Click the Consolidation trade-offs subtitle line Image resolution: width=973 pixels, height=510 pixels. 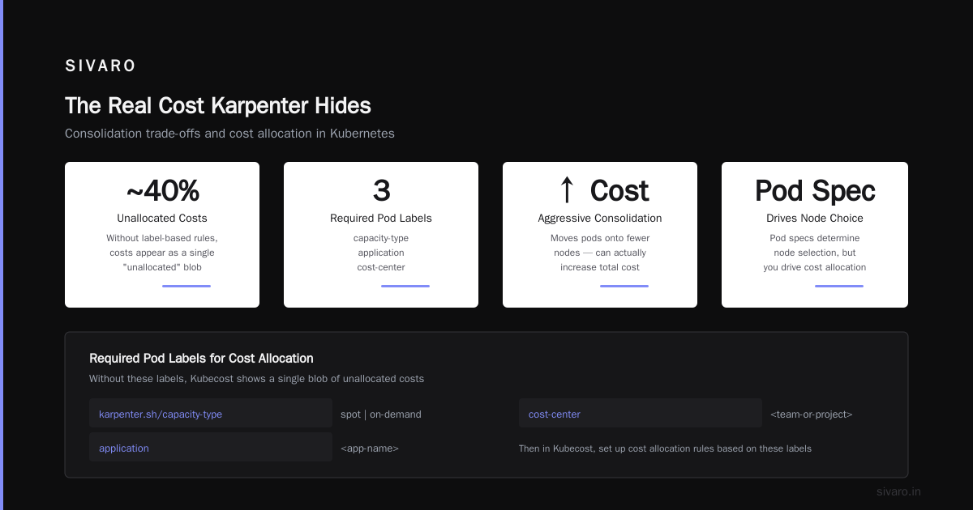(229, 134)
